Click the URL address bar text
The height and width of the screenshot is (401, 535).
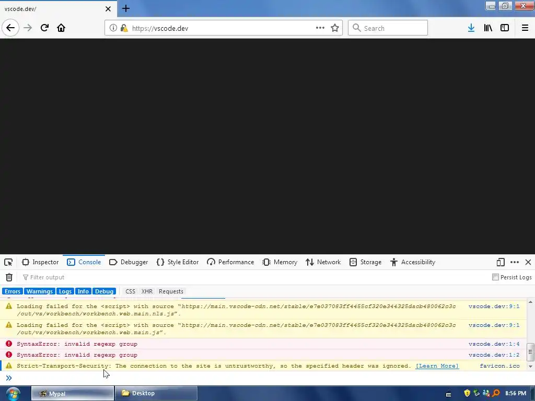click(160, 28)
